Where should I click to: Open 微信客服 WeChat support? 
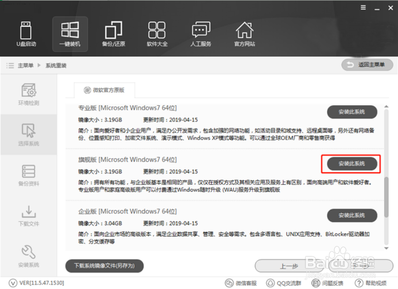241,283
